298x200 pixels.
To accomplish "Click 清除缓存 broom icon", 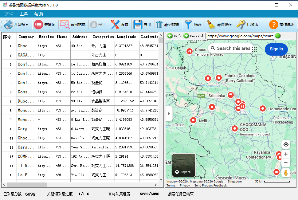I will pos(211,25).
